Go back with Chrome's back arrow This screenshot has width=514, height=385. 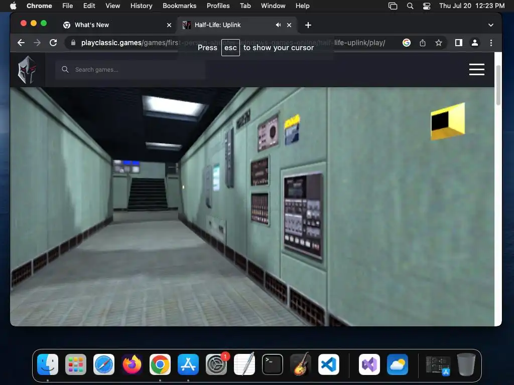click(21, 43)
